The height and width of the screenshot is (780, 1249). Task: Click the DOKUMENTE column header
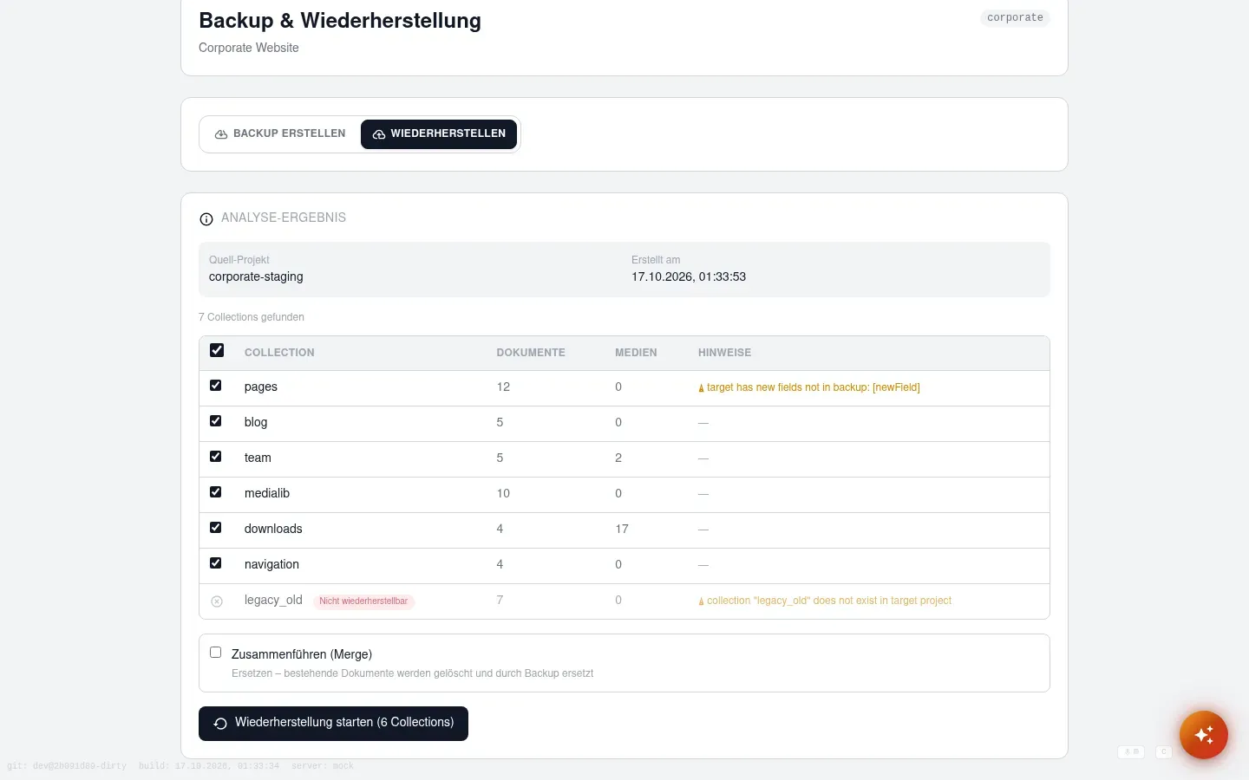pos(531,353)
